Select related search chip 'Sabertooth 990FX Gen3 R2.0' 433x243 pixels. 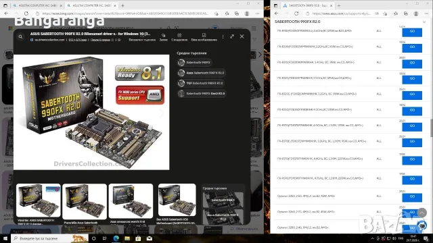click(x=202, y=94)
